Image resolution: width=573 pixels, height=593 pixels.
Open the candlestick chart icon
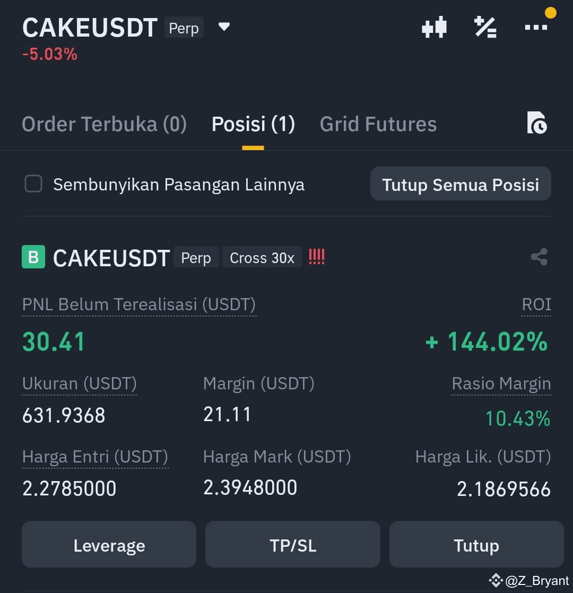[x=434, y=27]
